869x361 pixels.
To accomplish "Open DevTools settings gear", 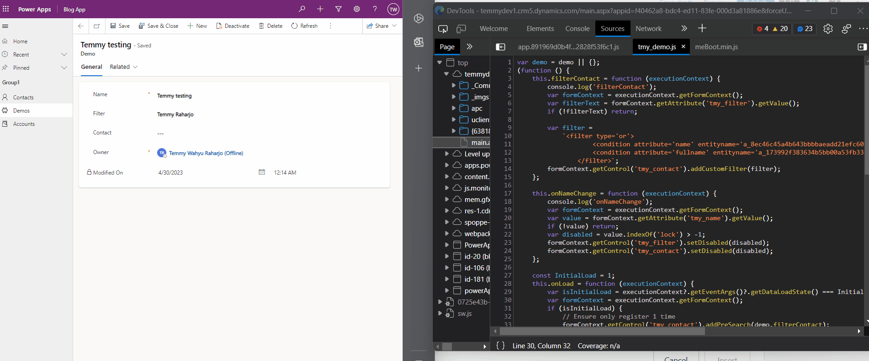I will [828, 29].
